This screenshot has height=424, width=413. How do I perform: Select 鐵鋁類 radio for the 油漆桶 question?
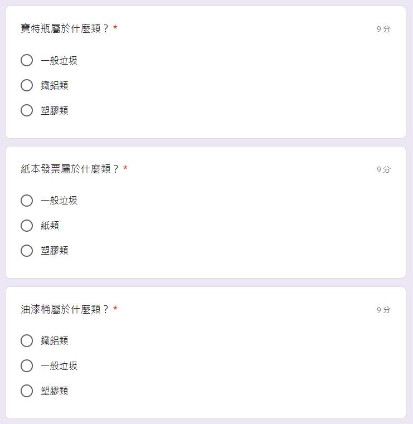tap(27, 340)
